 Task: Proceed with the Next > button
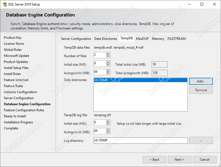(x=179, y=160)
